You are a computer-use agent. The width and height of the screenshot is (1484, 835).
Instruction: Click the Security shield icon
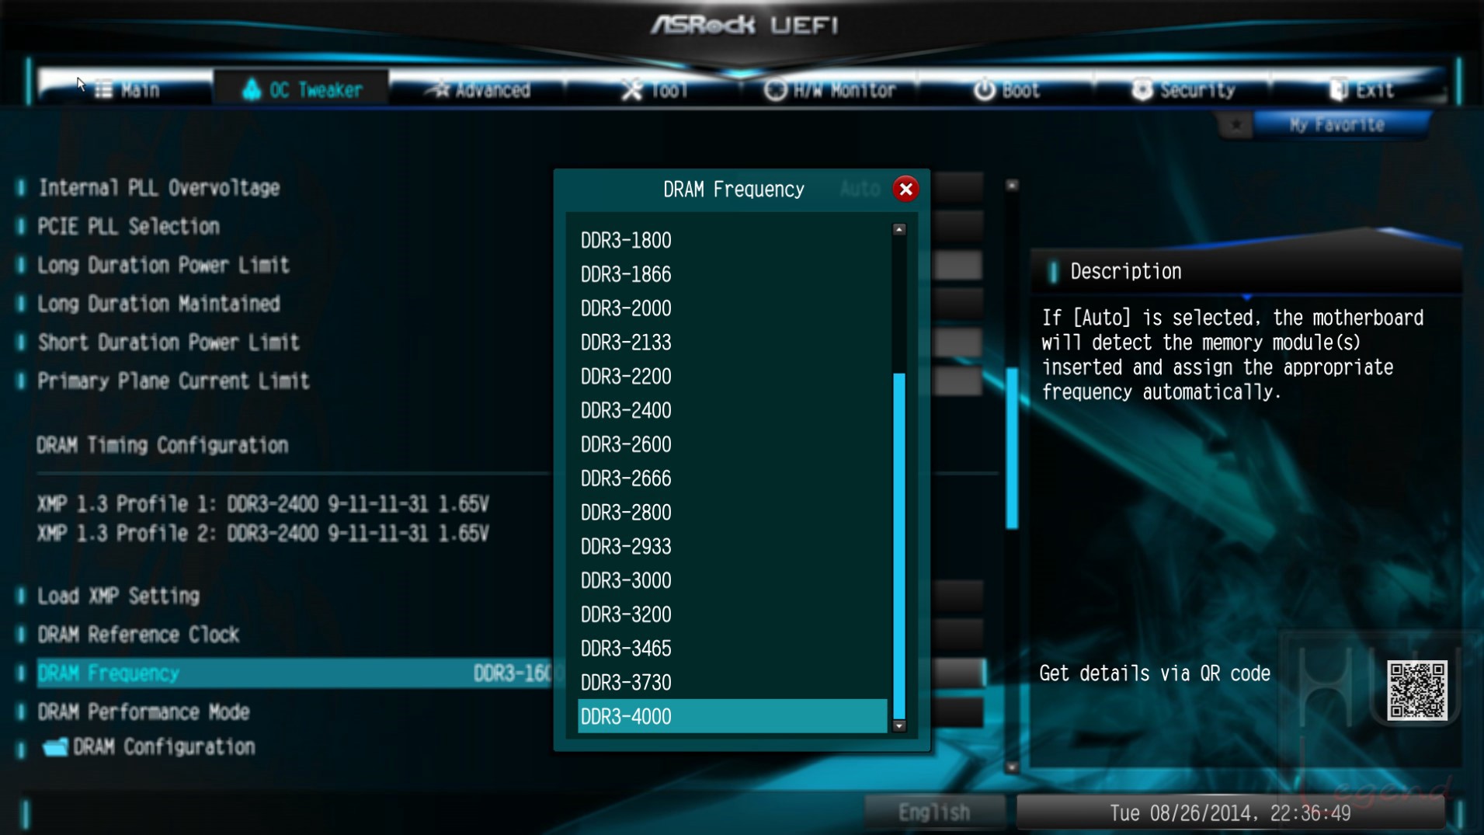coord(1142,90)
